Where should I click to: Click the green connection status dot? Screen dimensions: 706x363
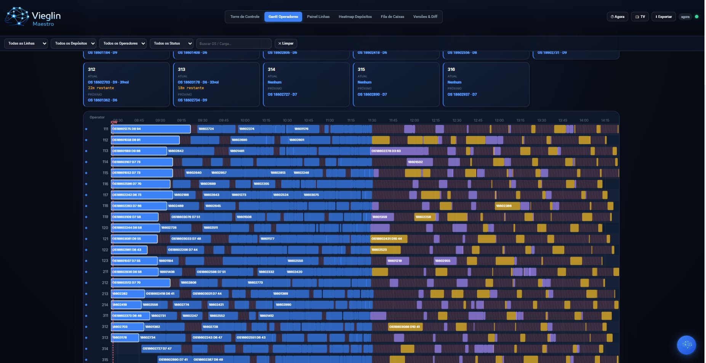(x=696, y=17)
